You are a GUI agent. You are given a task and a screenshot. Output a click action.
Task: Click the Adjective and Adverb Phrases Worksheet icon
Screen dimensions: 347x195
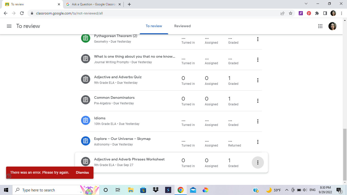[86, 161]
